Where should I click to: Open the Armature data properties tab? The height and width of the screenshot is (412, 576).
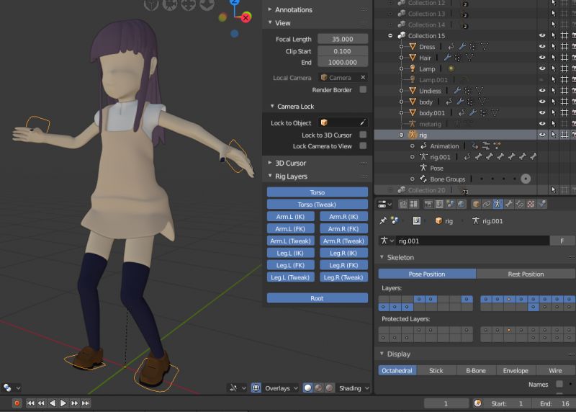click(x=498, y=204)
